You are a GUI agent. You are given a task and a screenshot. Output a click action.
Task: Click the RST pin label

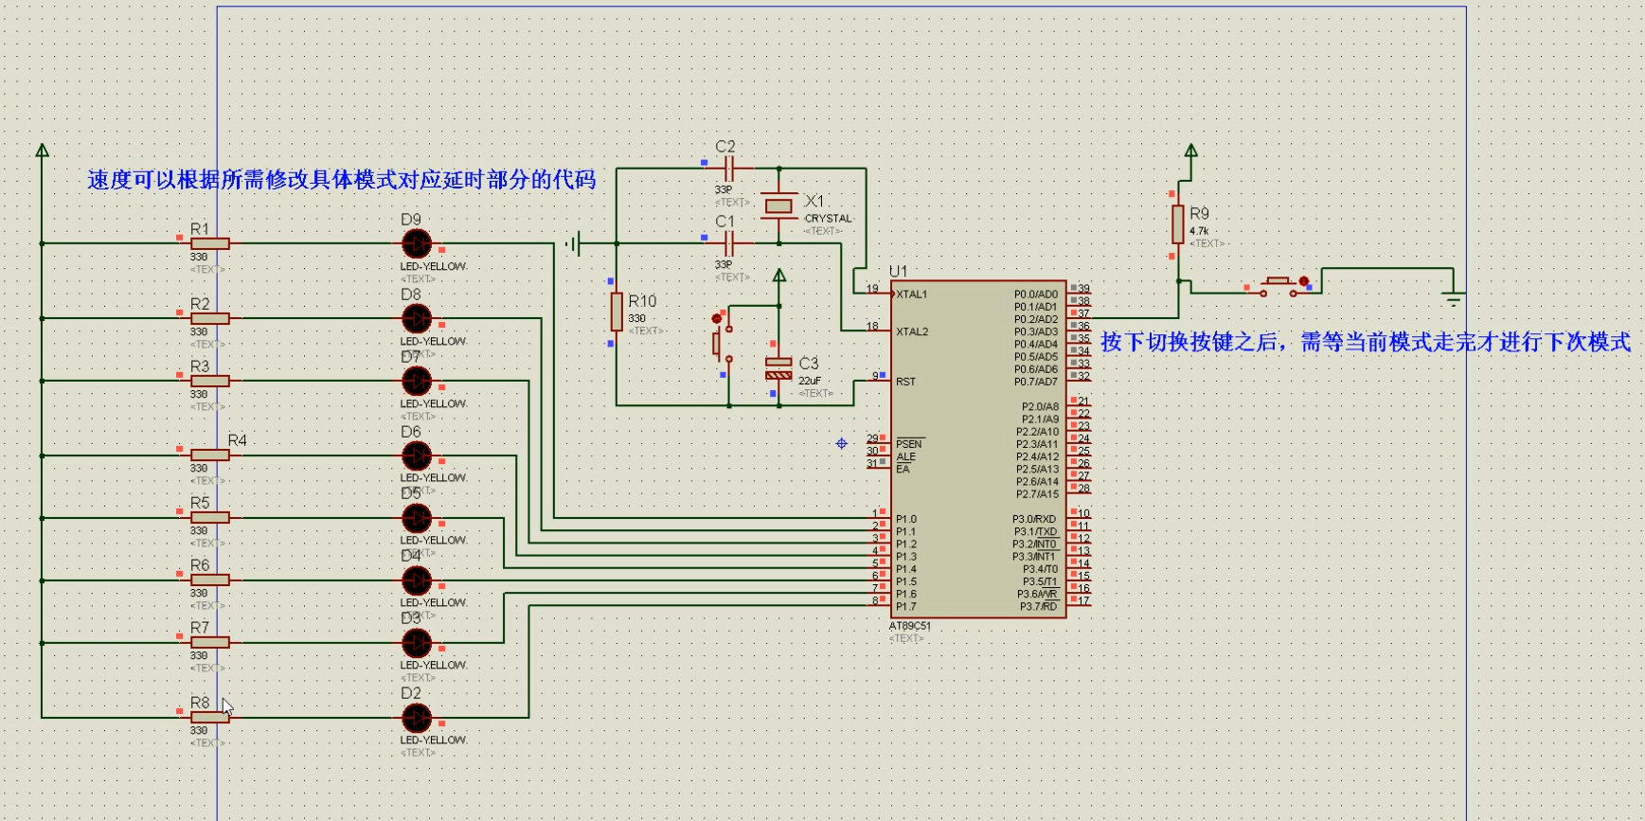point(905,382)
